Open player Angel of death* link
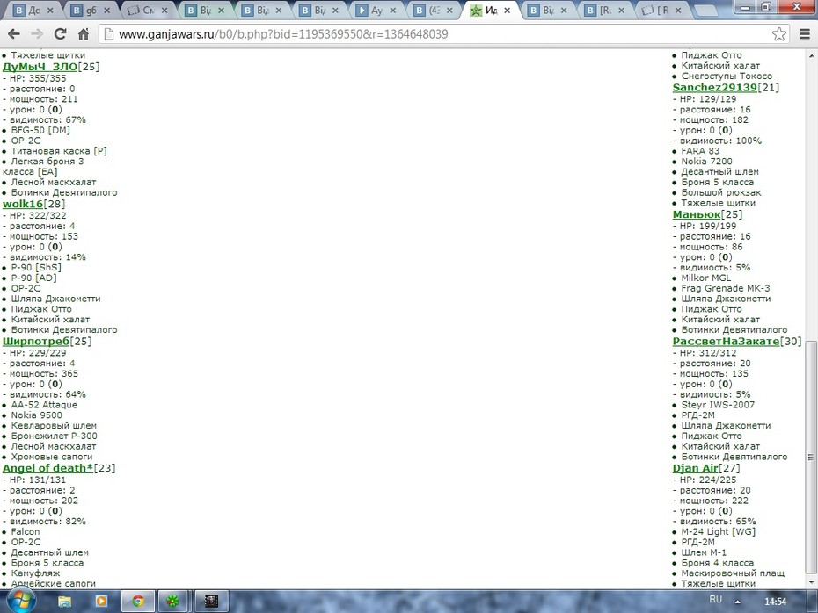This screenshot has width=818, height=613. (48, 468)
